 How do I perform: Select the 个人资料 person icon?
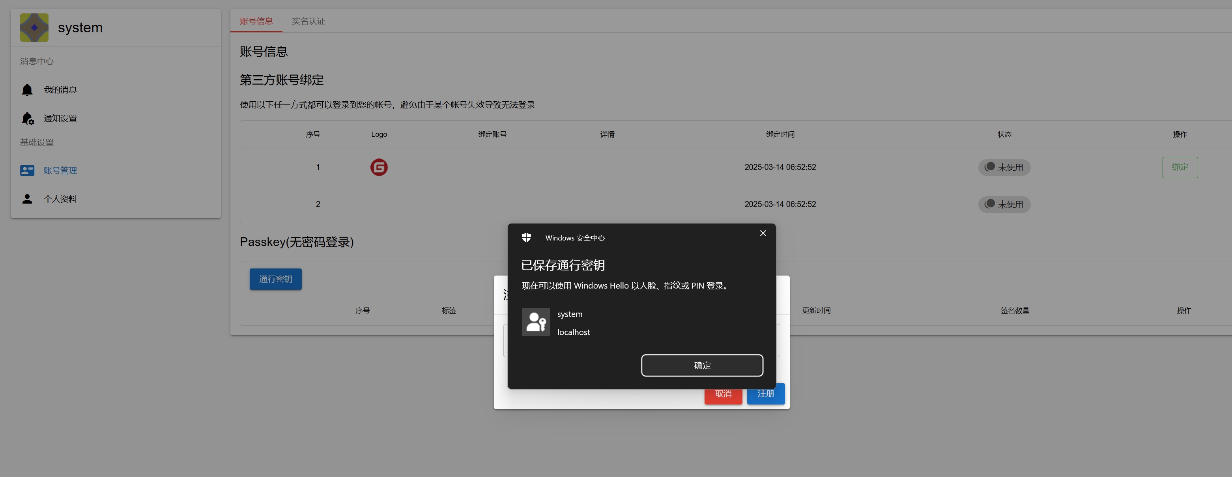(x=27, y=199)
